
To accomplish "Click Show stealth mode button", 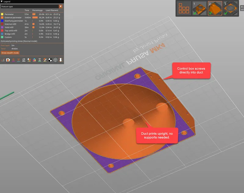I will point(10,53).
